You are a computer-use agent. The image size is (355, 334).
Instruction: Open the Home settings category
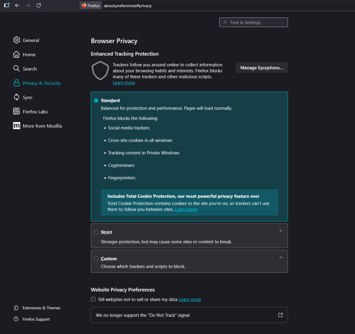tap(29, 55)
